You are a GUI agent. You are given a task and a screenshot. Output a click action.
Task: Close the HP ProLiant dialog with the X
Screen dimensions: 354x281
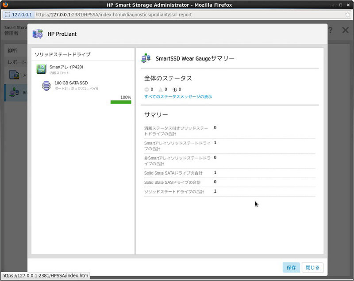[x=346, y=30]
